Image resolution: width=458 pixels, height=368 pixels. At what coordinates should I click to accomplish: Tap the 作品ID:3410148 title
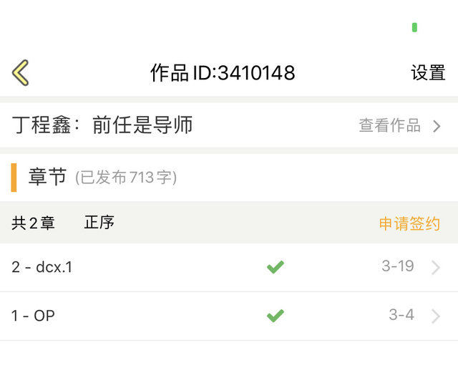[223, 72]
